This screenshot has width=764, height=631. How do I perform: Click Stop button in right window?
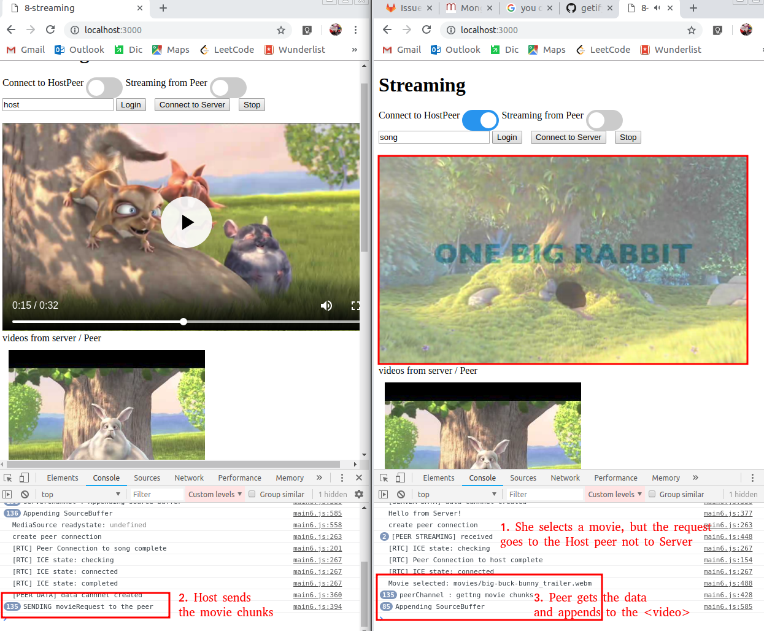click(x=628, y=137)
